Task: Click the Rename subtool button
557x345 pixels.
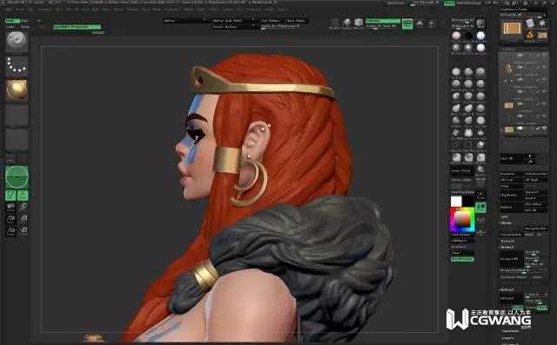Action: tap(511, 174)
